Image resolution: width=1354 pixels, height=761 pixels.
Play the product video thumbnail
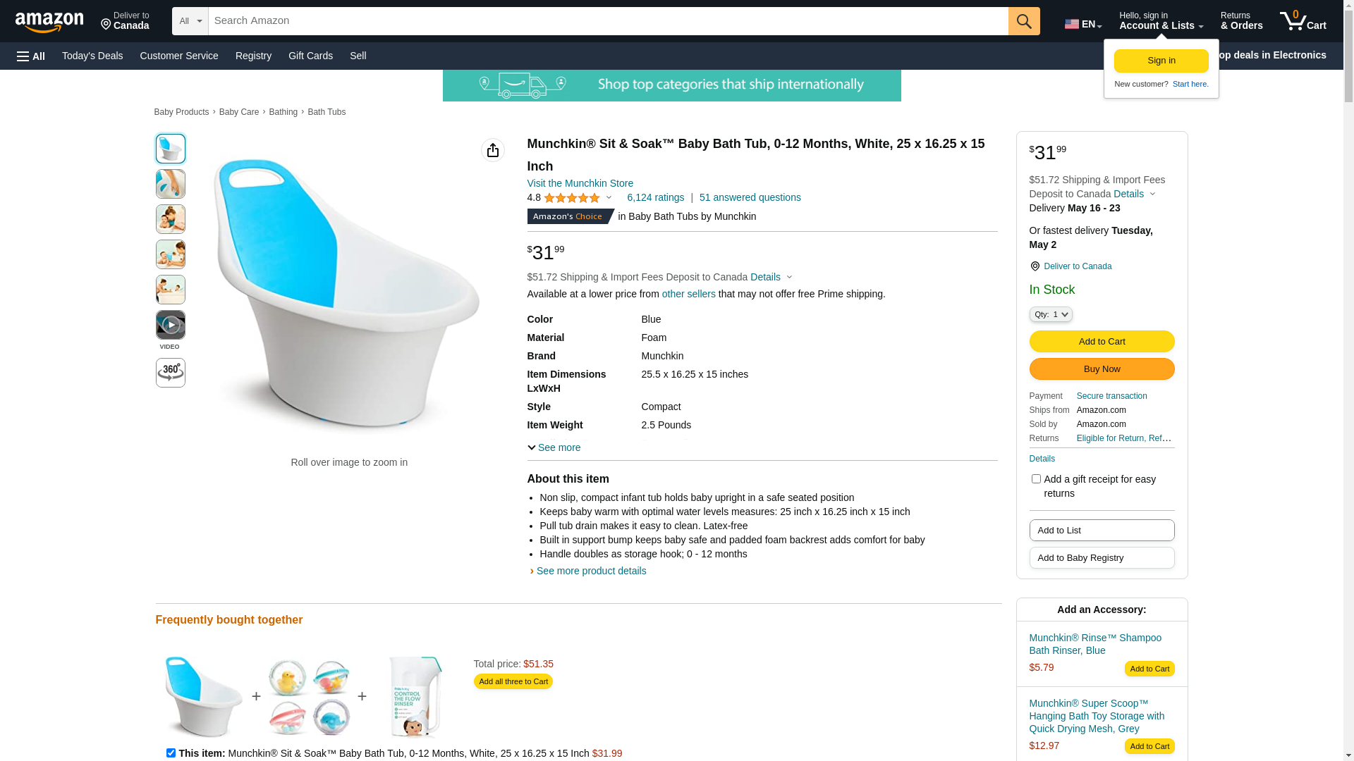pyautogui.click(x=171, y=326)
